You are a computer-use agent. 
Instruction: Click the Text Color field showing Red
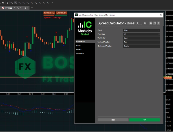[x=142, y=38]
